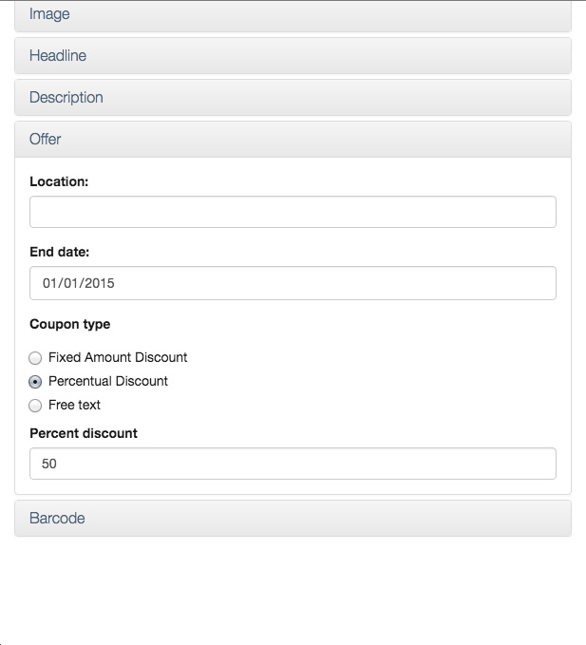Focus the empty Location text field

click(293, 212)
